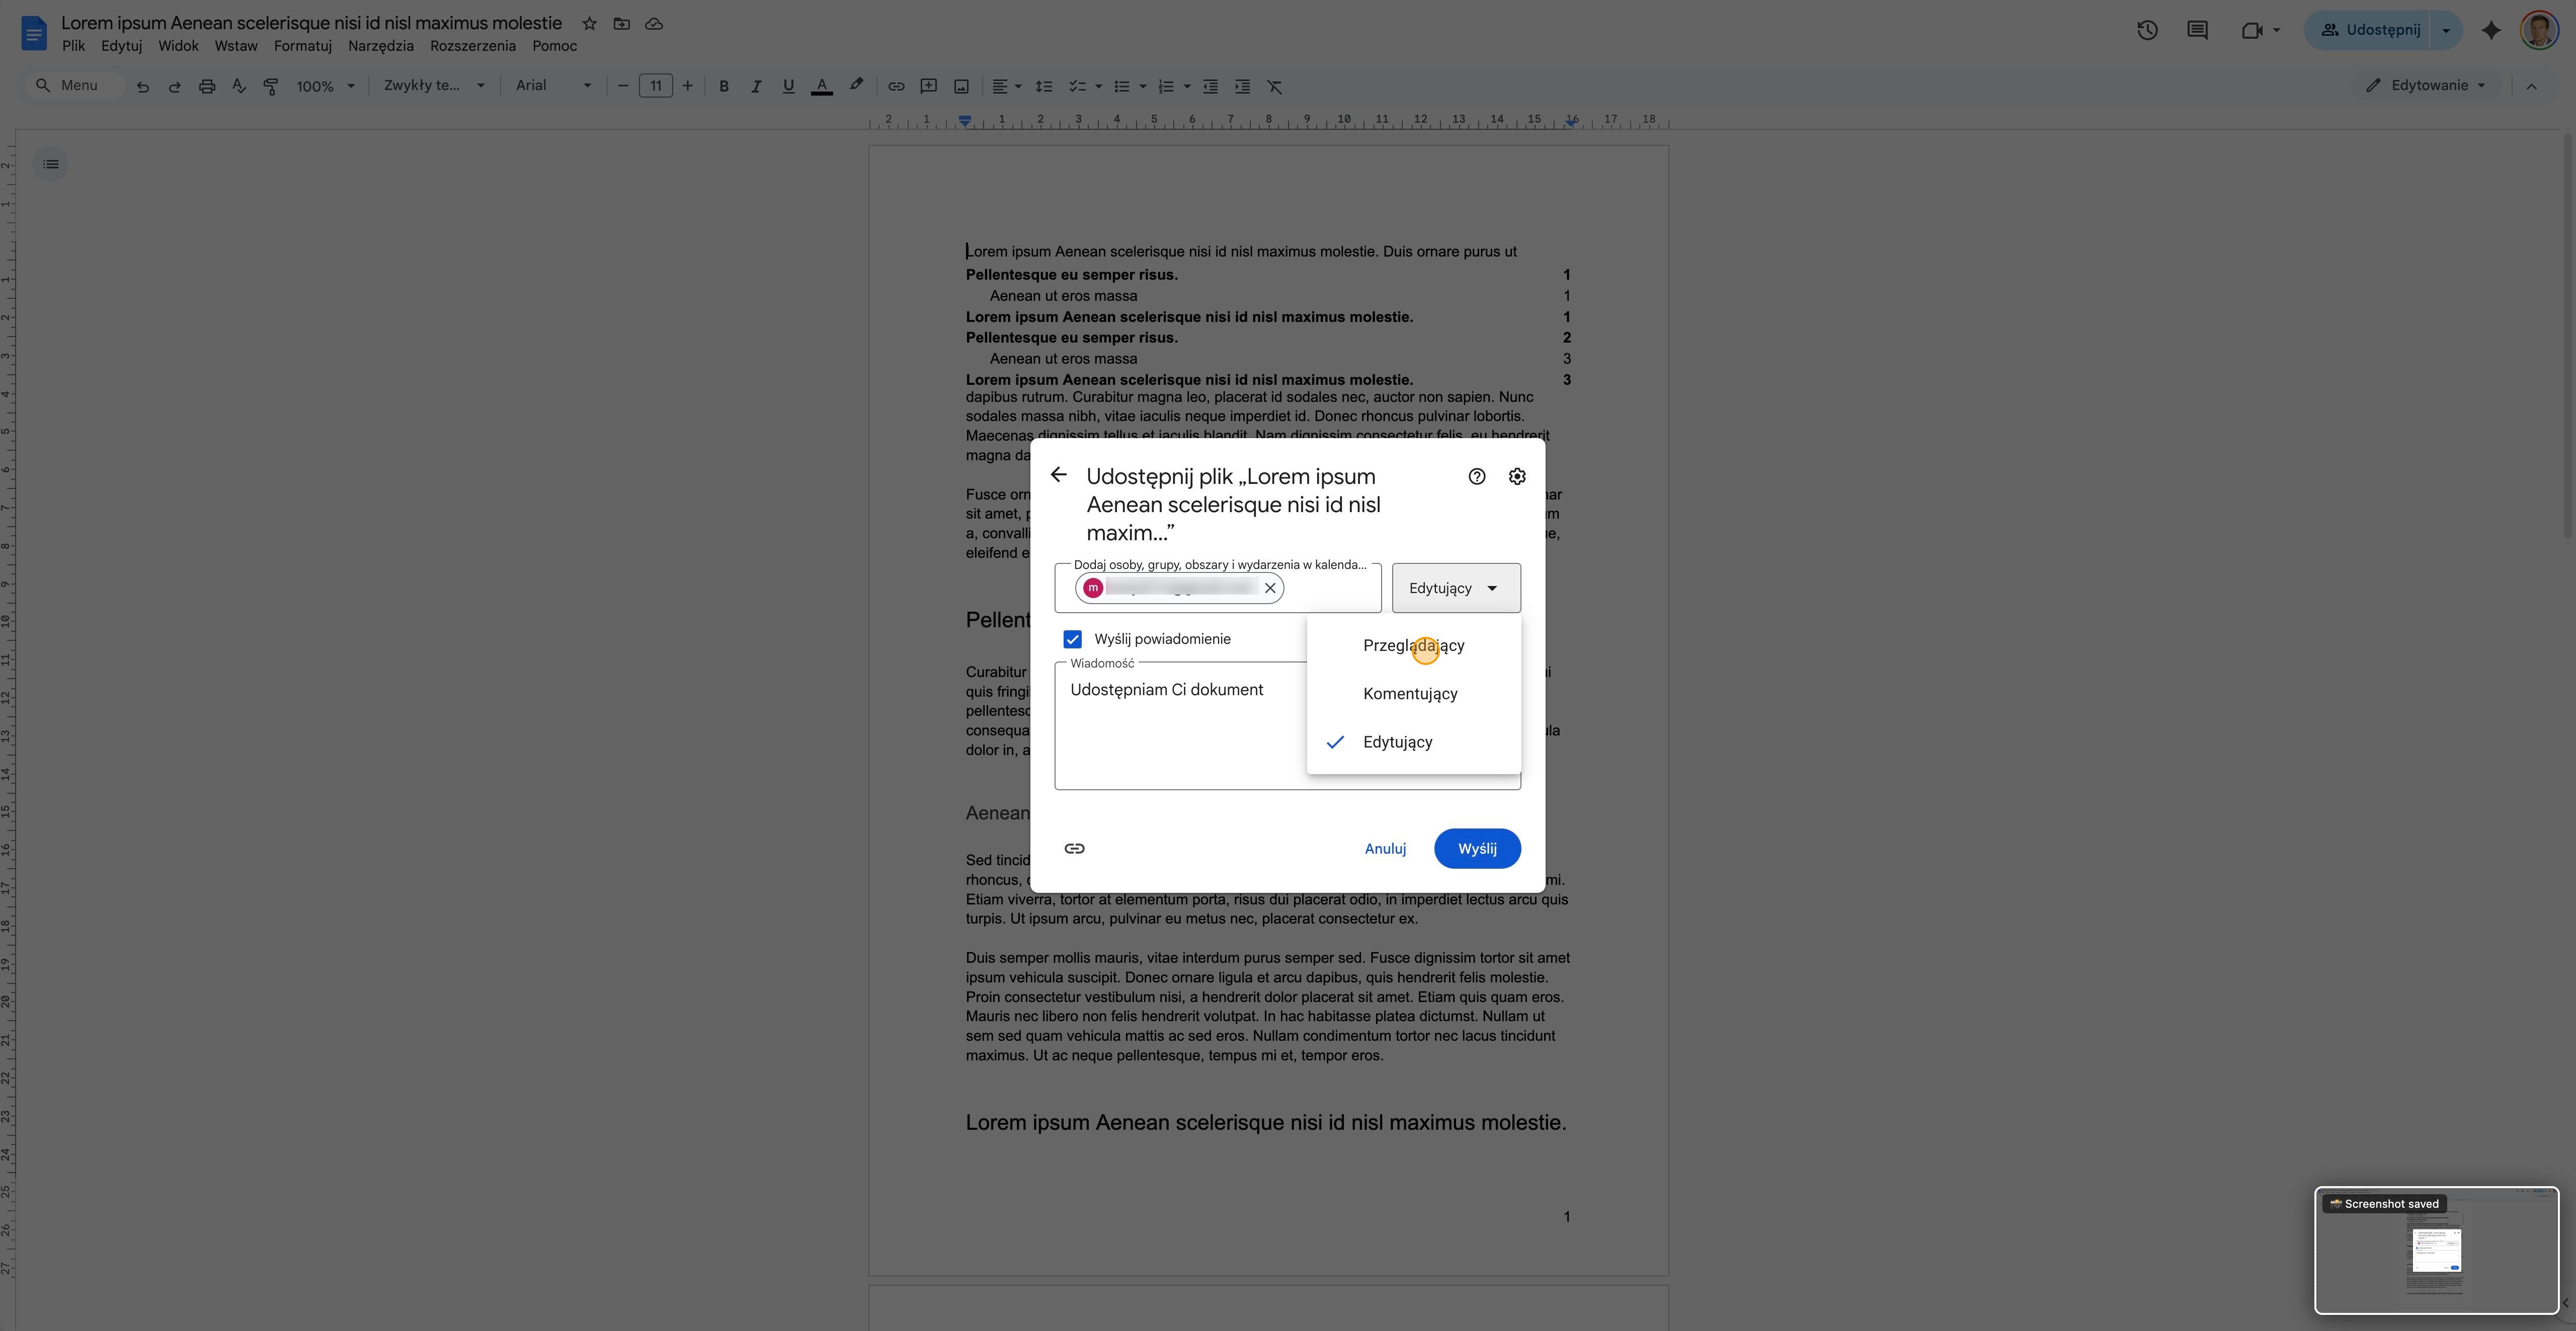Focus the Wiadomość message field

click(1287, 726)
